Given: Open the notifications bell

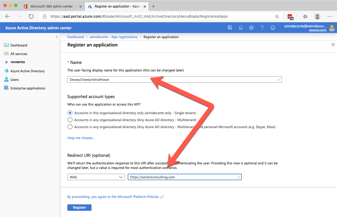Looking at the screenshot, I should point(241,28).
